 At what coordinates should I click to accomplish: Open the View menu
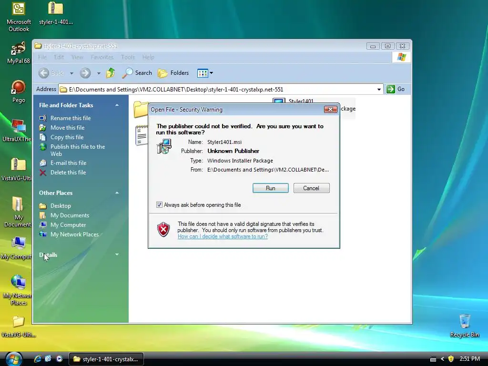tap(77, 57)
